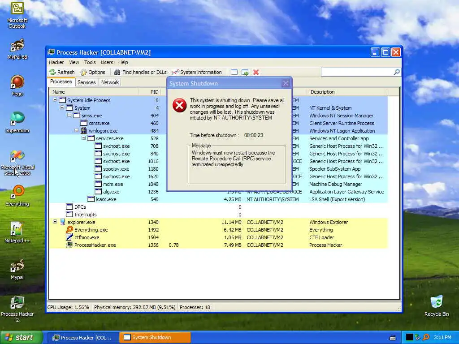Select the csrss.exe process row

click(x=218, y=123)
